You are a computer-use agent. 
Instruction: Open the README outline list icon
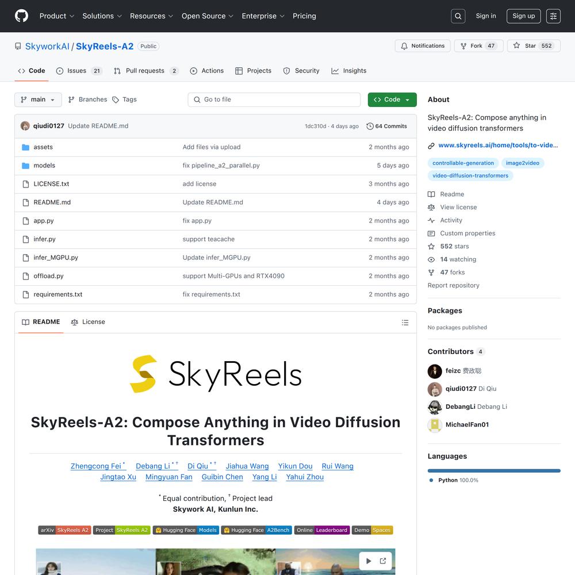[405, 323]
